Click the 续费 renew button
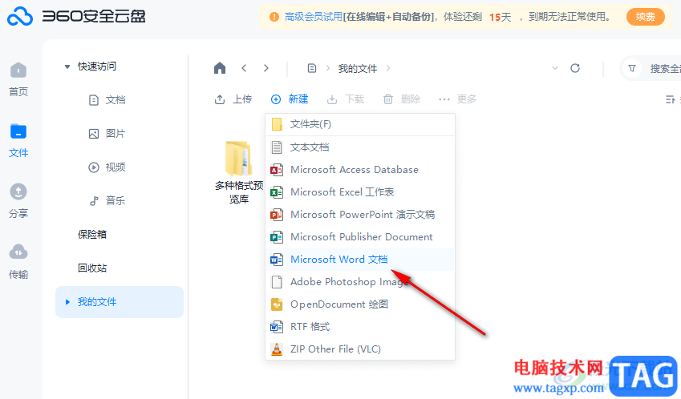681x399 pixels. pos(646,17)
